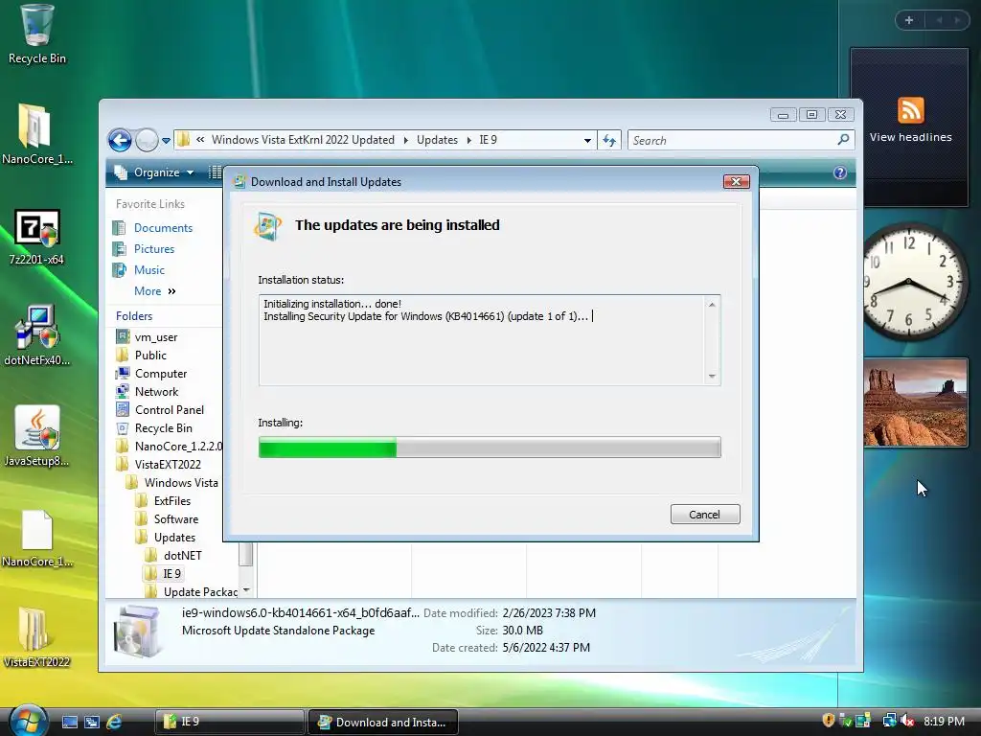981x736 pixels.
Task: Open Pictures in Favorite Links
Action: (154, 249)
